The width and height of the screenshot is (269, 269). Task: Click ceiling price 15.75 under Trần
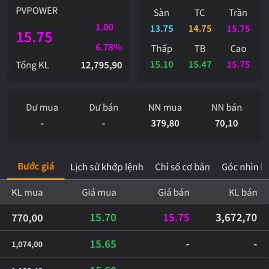point(239,29)
